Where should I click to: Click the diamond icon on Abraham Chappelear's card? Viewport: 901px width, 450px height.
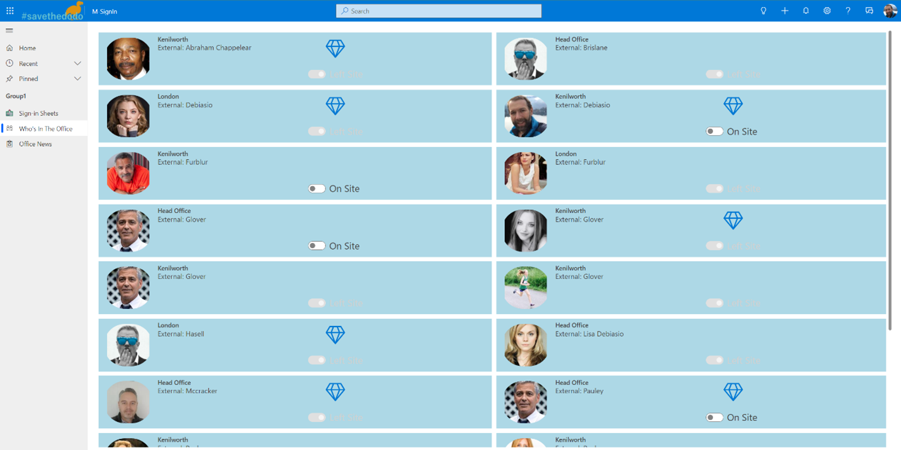(335, 48)
